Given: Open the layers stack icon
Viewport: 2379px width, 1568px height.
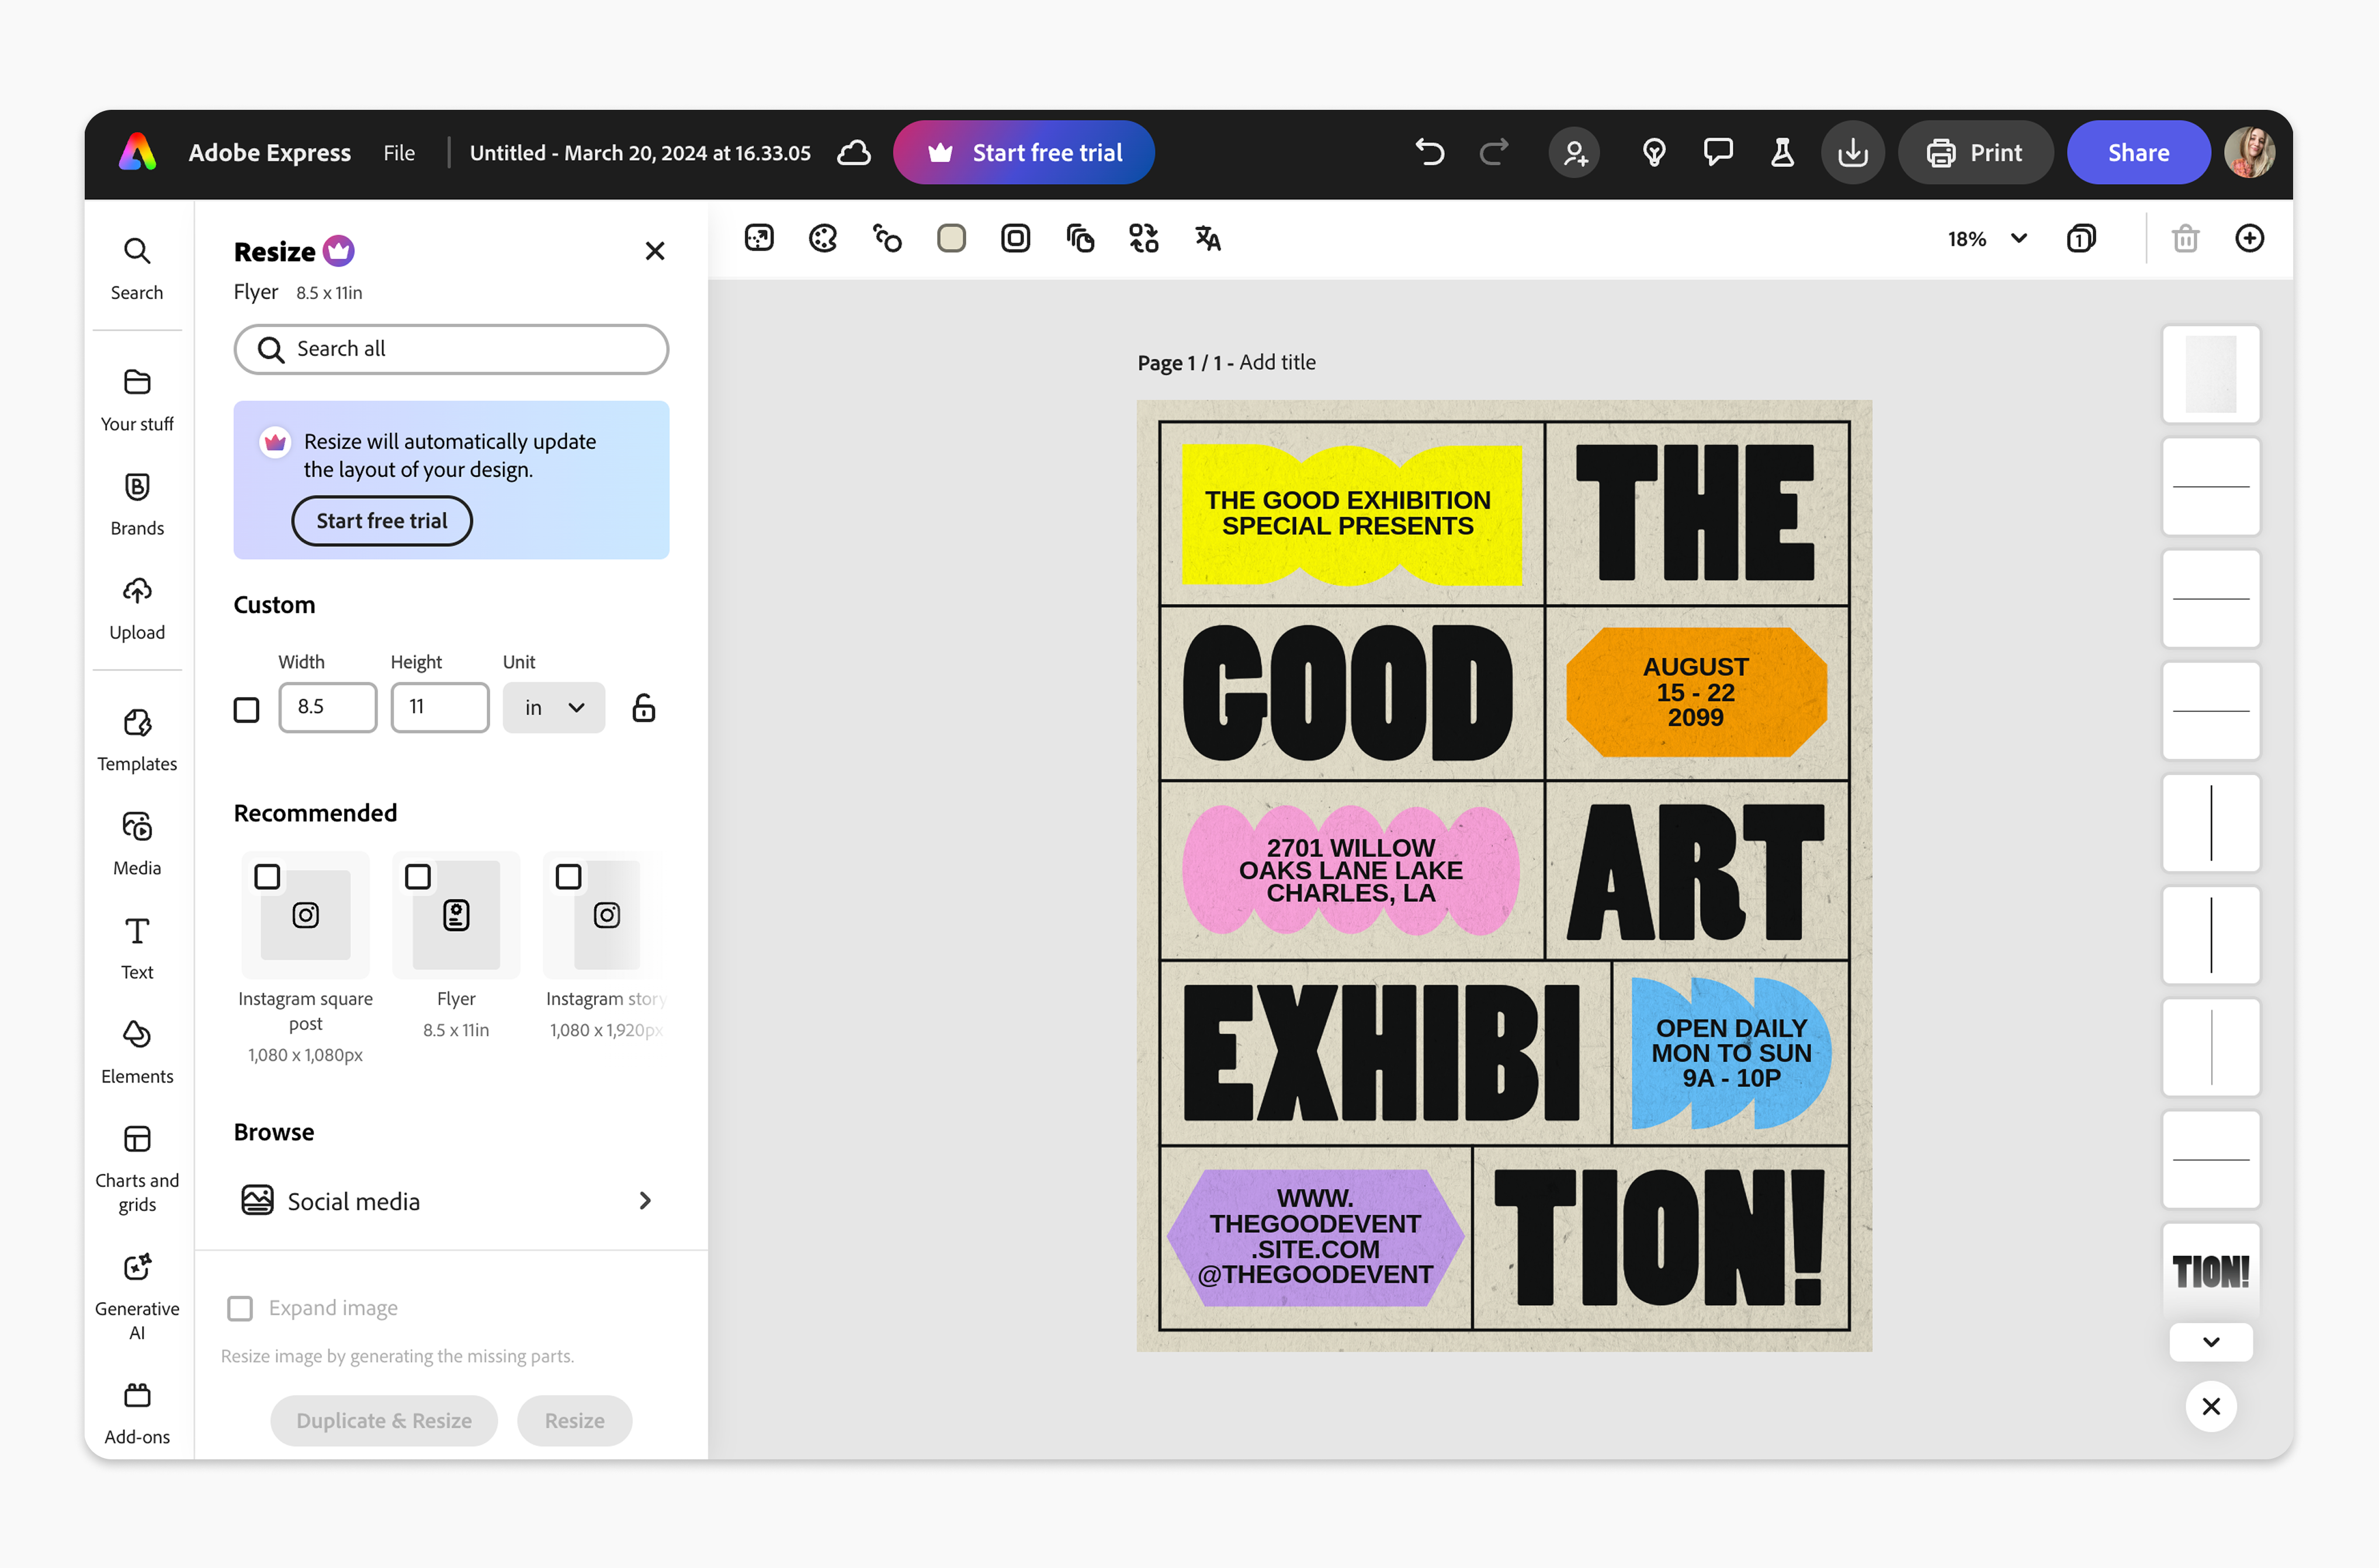Looking at the screenshot, I should pos(1080,238).
